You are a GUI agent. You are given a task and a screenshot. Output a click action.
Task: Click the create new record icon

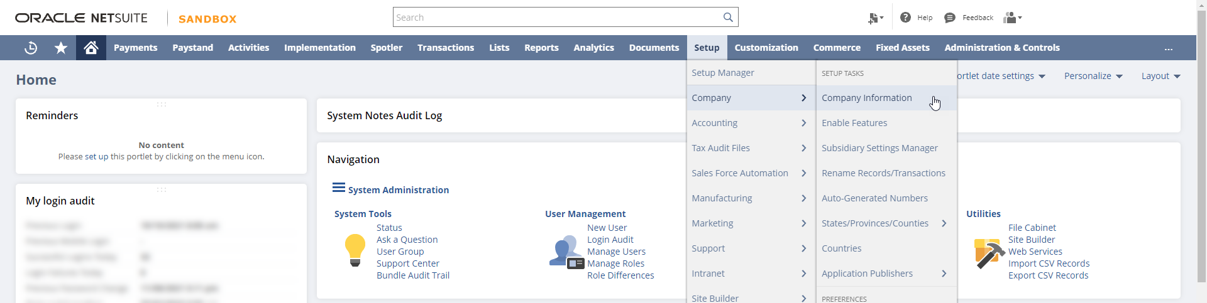click(x=875, y=18)
